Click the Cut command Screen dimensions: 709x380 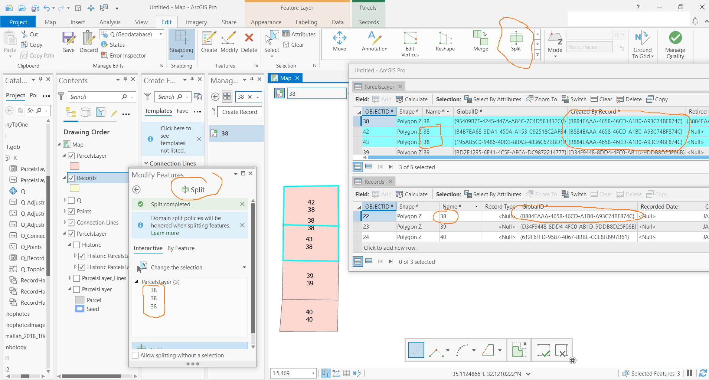[30, 34]
